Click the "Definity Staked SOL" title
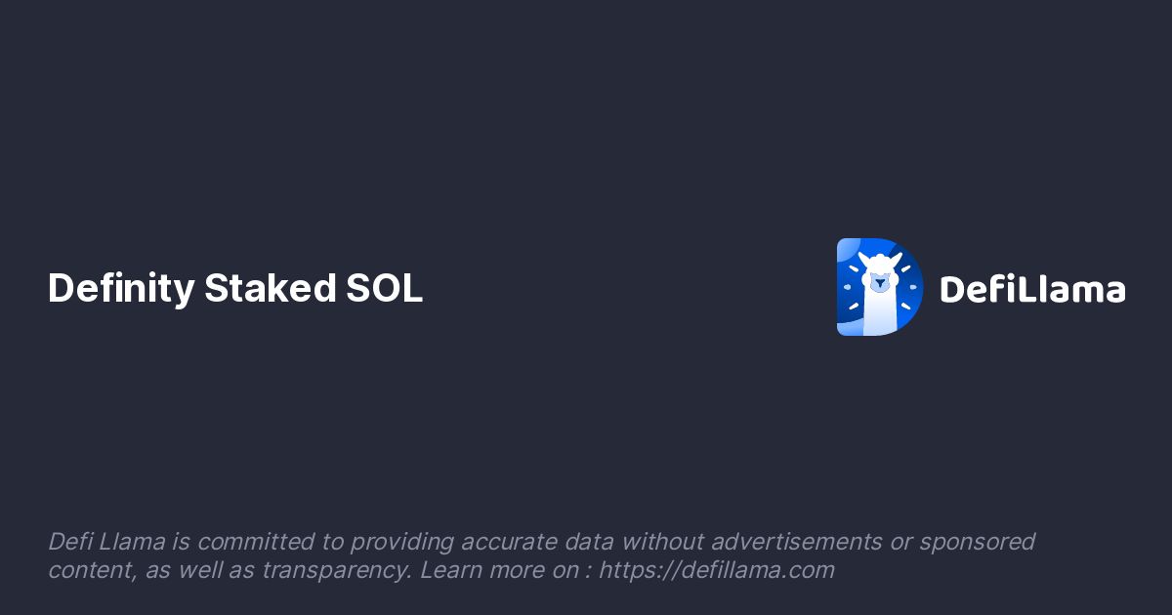Screen dimensions: 1172x615 tap(235, 289)
